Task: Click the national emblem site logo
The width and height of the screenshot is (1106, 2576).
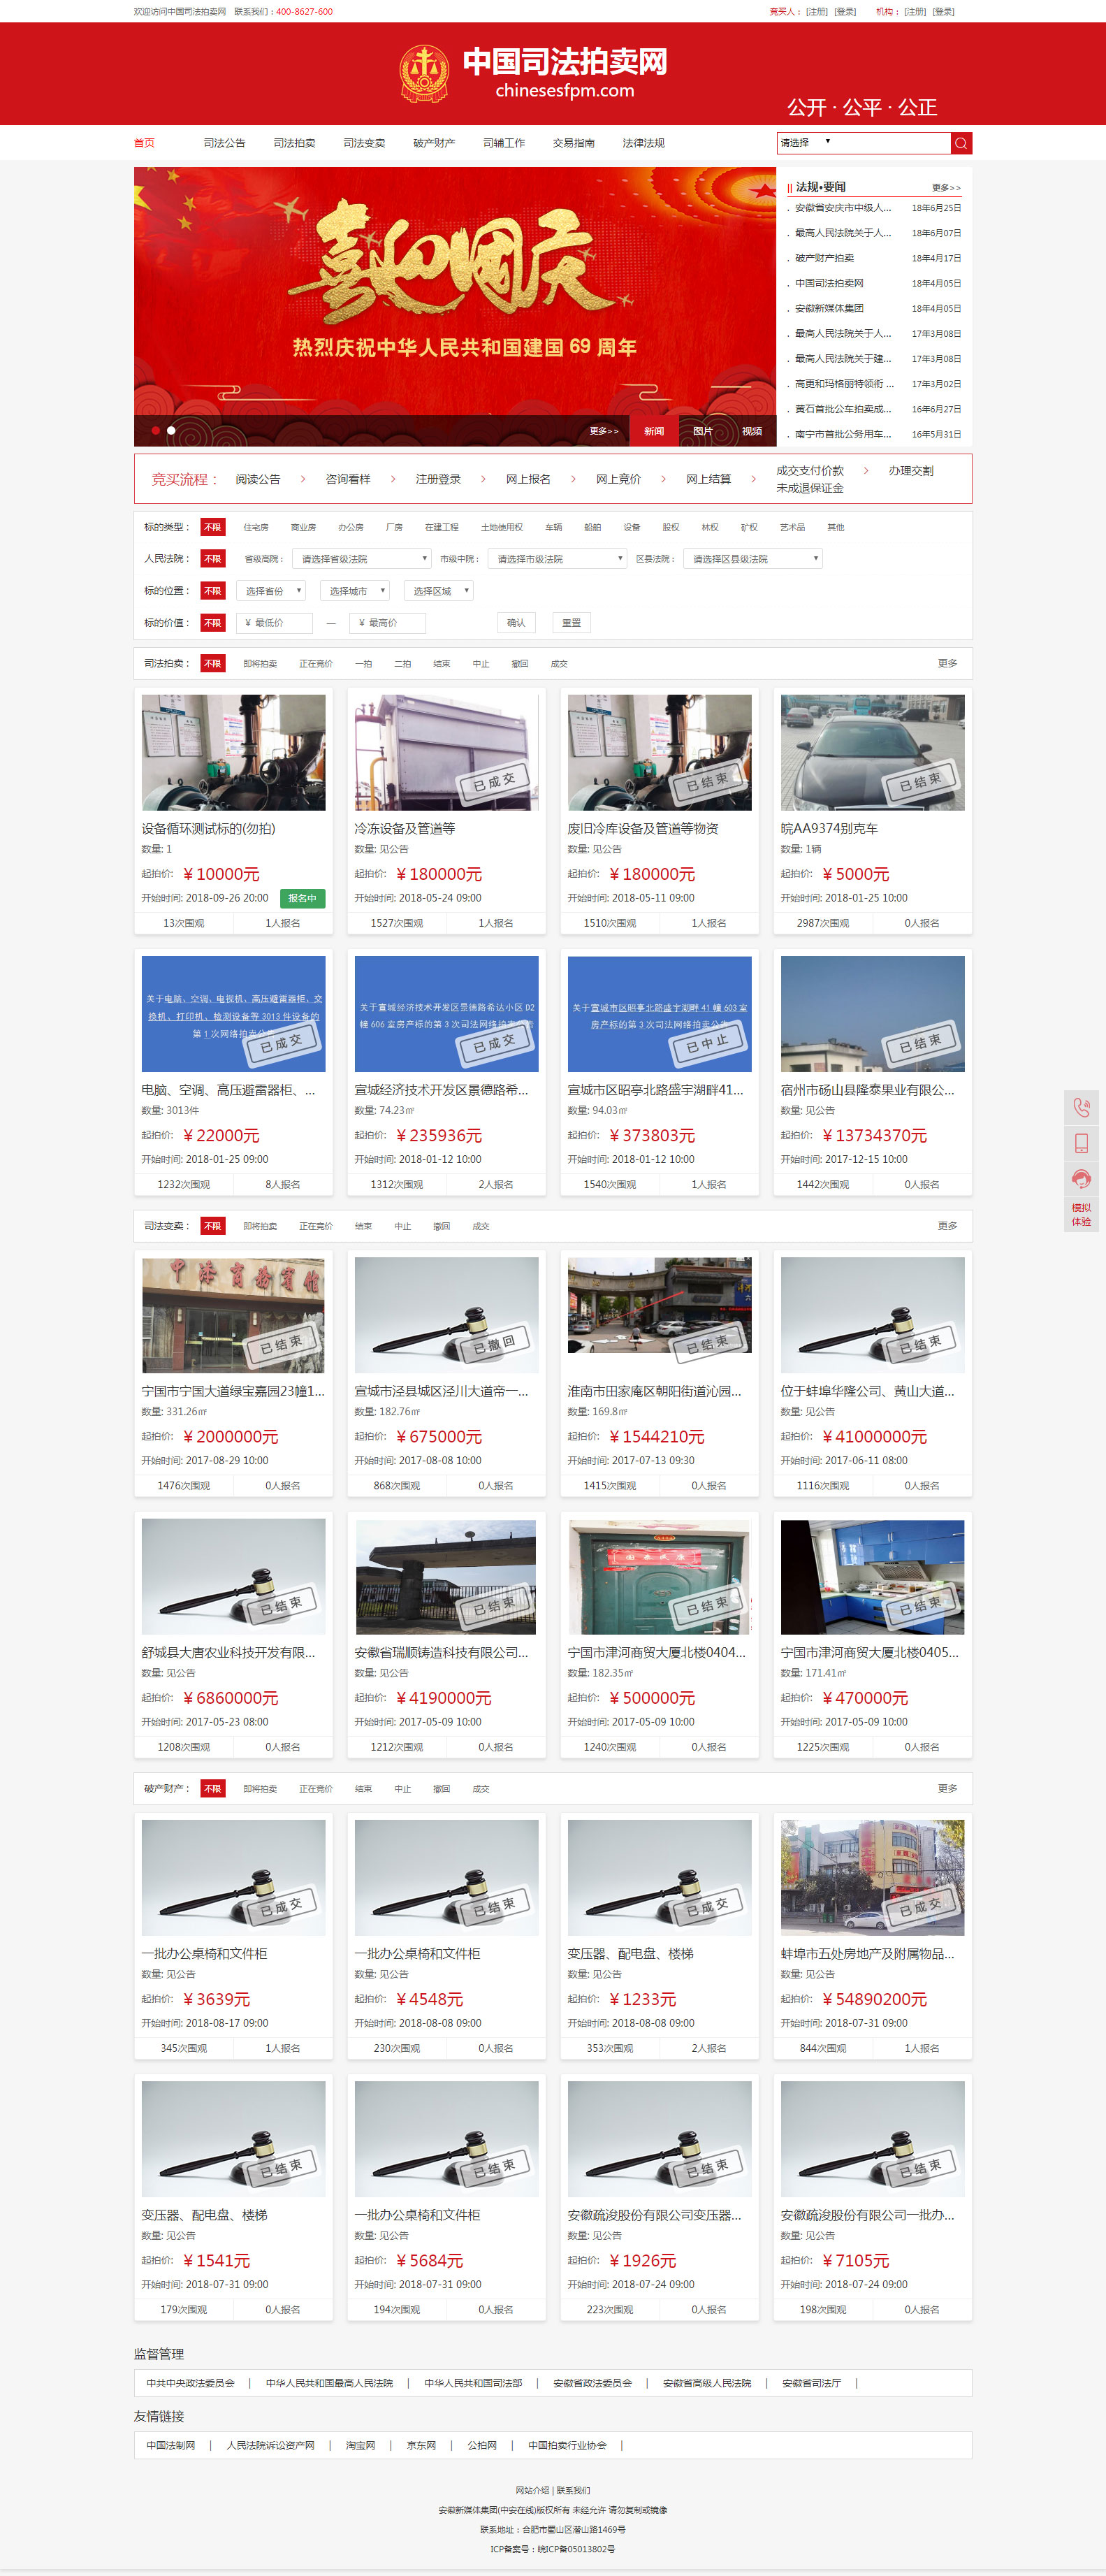Action: 424,74
